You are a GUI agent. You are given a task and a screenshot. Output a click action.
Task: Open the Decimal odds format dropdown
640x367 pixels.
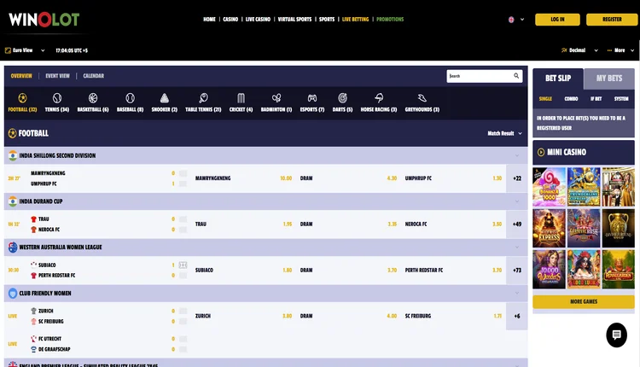click(579, 50)
